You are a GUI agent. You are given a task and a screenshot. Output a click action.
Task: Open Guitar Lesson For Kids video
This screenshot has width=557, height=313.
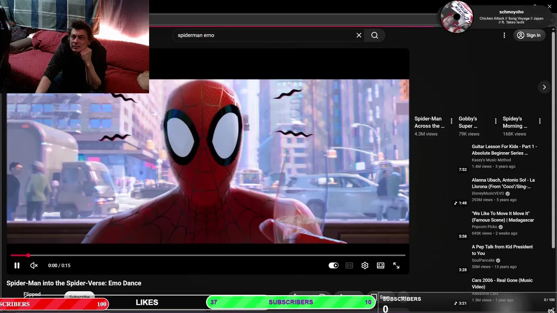tap(504, 150)
